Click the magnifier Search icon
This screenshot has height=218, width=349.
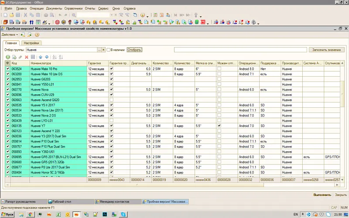[x=74, y=15]
